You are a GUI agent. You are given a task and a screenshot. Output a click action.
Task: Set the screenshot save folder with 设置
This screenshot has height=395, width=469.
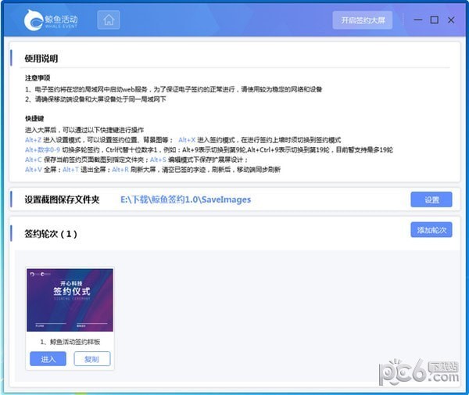pos(431,199)
